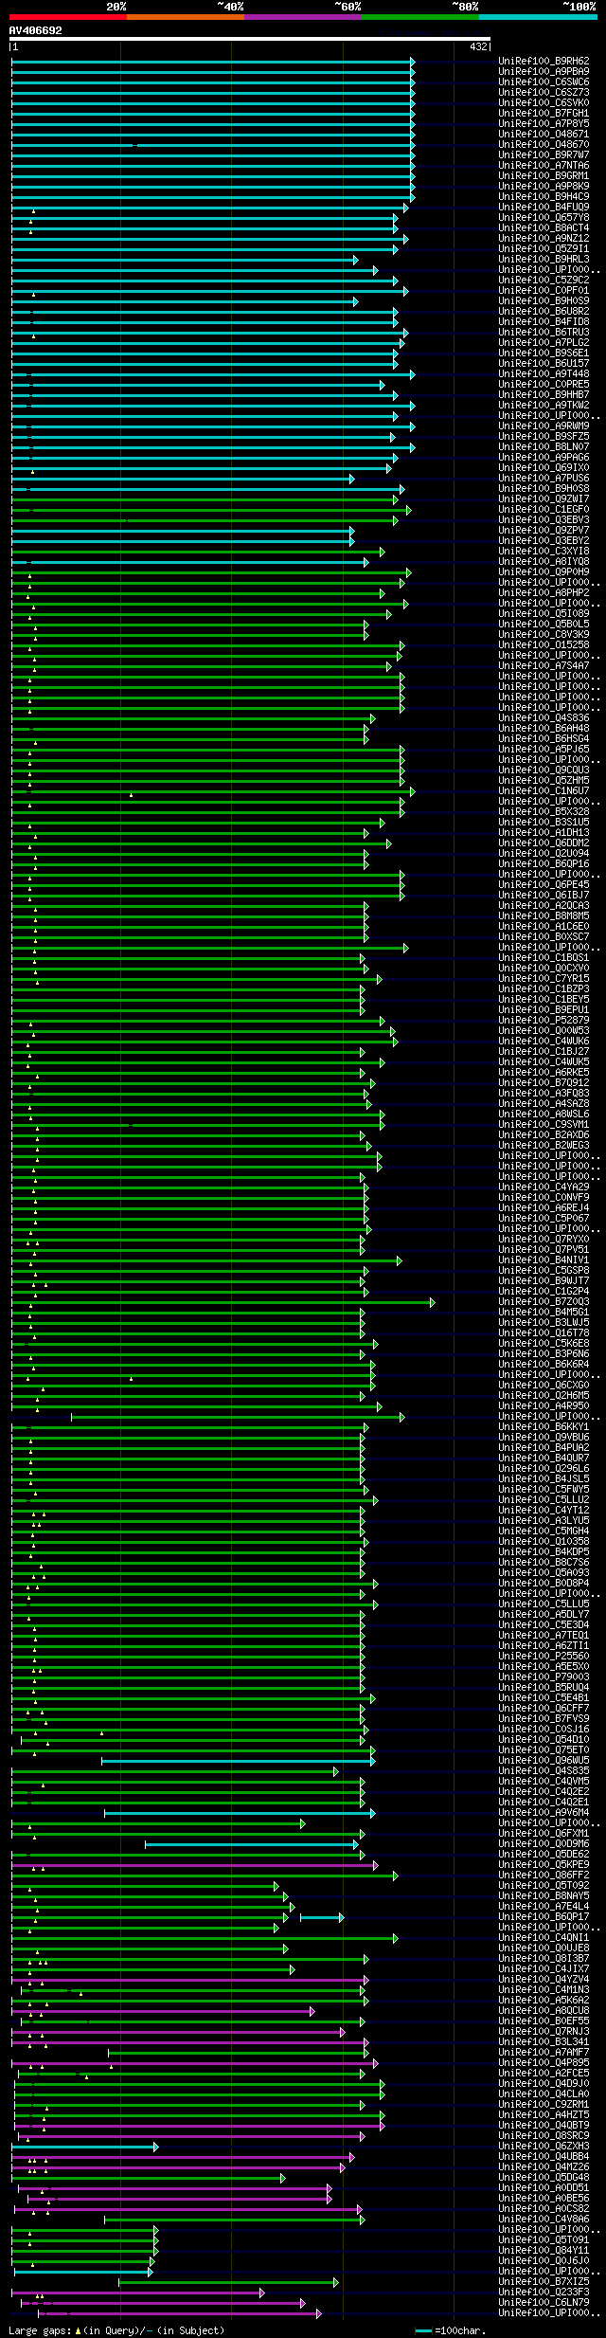Select the UniRef100_A9V6M4 label

pos(544,1813)
